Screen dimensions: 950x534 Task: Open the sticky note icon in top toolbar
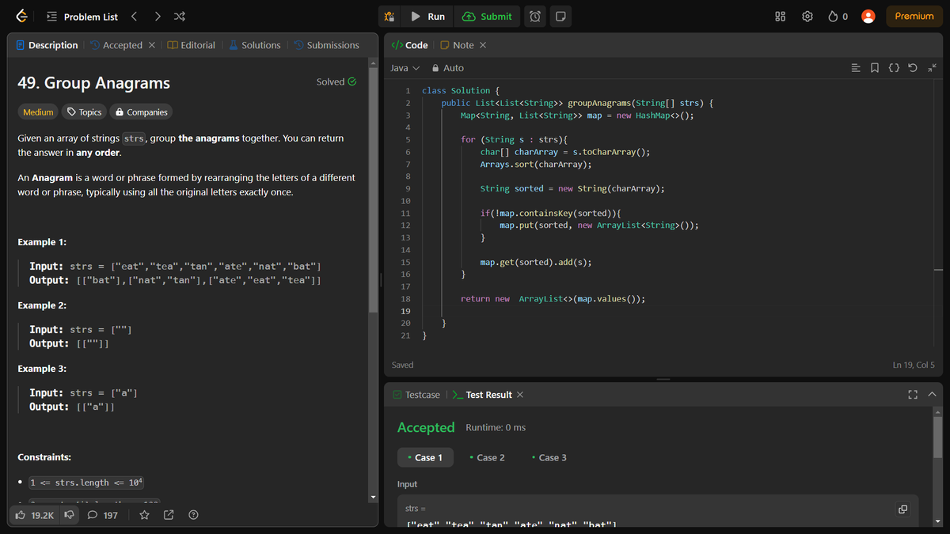click(560, 16)
